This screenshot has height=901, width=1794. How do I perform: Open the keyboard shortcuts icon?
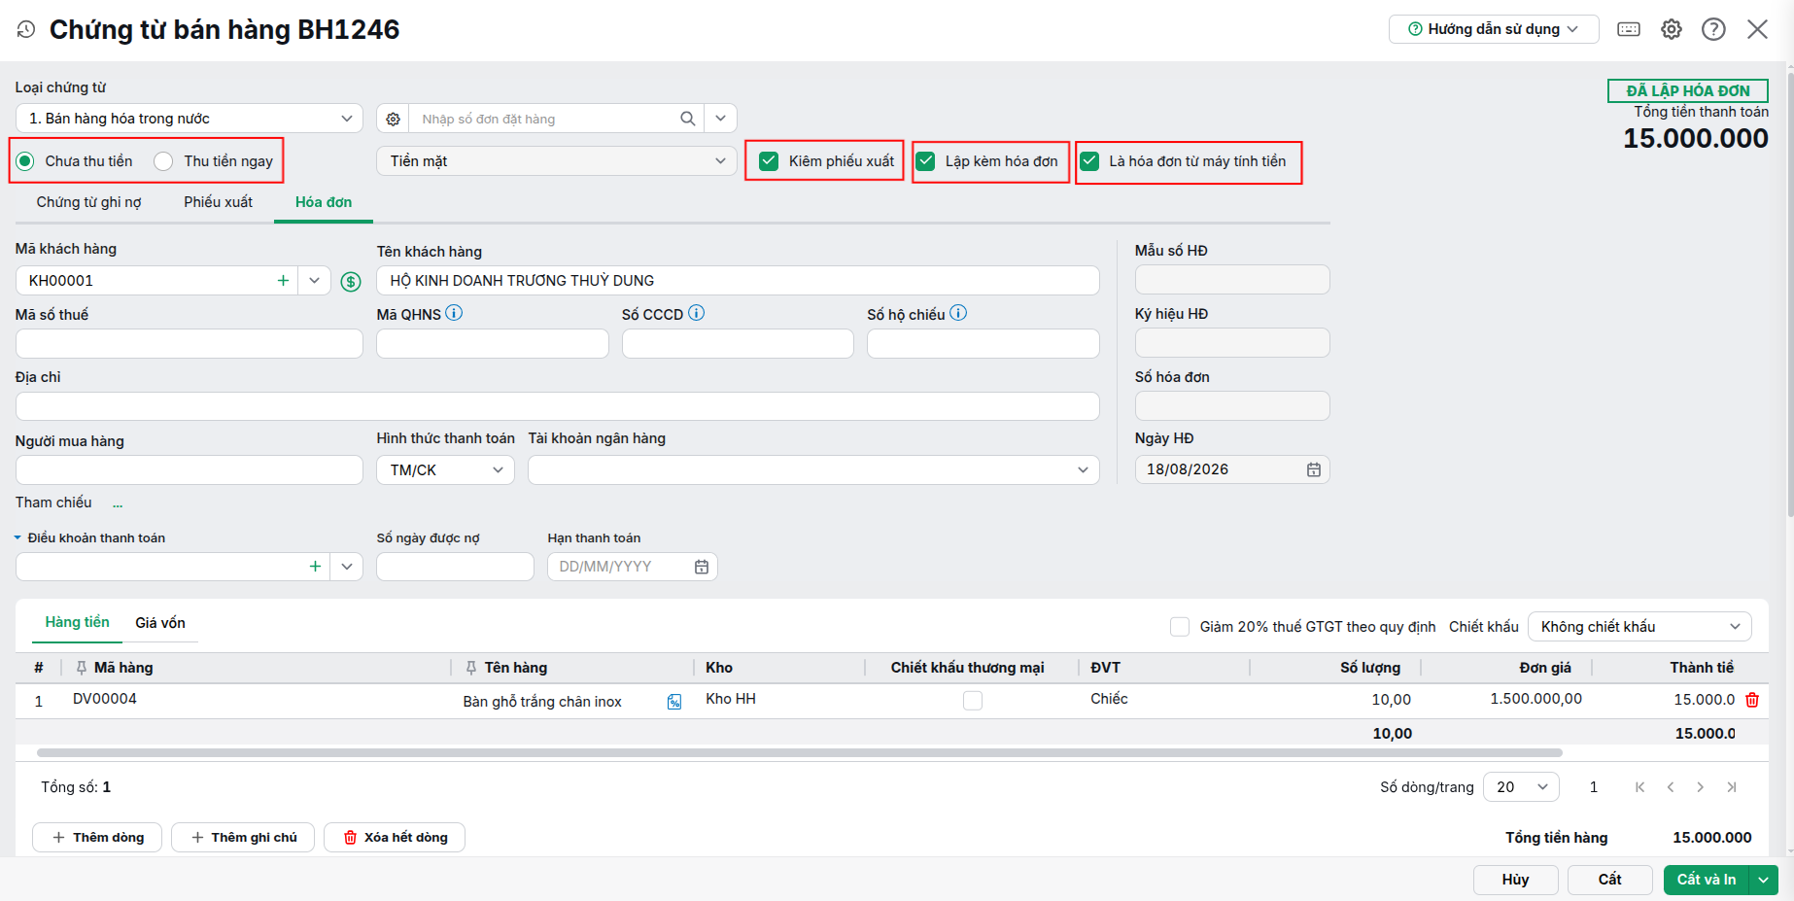pyautogui.click(x=1629, y=29)
